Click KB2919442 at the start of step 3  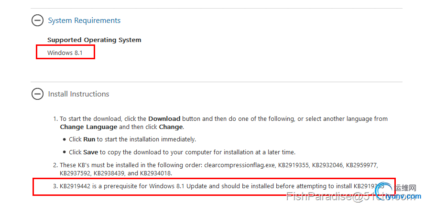(x=75, y=185)
